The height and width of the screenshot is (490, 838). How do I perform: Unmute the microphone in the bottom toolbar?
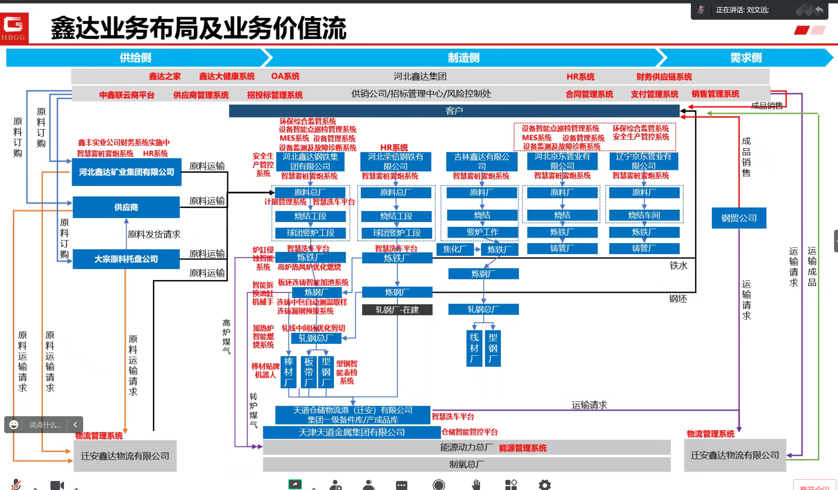tap(16, 485)
